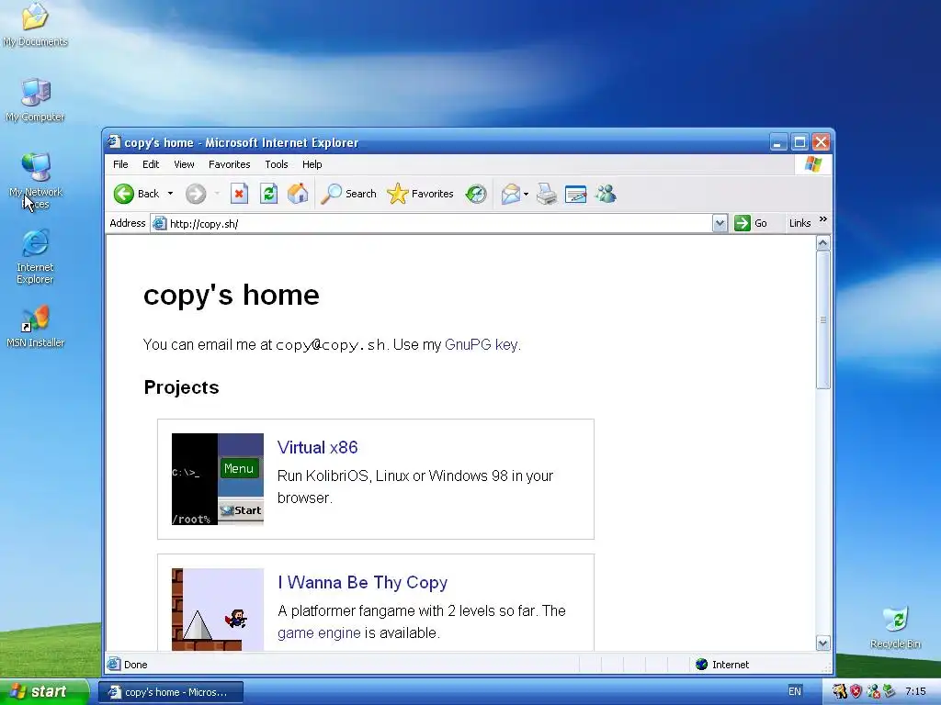This screenshot has width=941, height=705.
Task: Click the grayed Forward arrow button
Action: point(196,194)
